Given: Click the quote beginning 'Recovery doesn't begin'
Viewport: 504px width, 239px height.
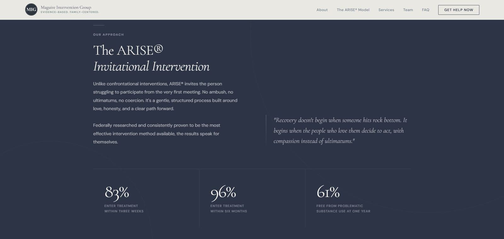Looking at the screenshot, I should tap(340, 130).
